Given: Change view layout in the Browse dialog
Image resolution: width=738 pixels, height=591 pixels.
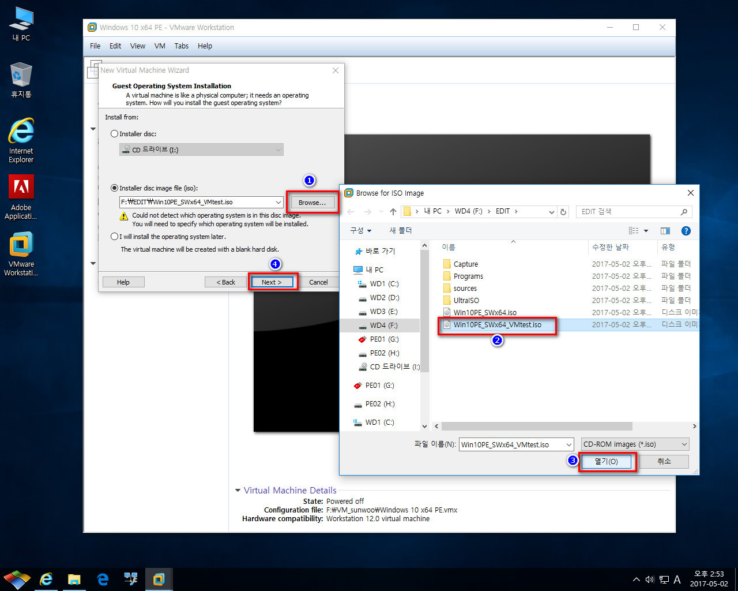Looking at the screenshot, I should point(634,231).
